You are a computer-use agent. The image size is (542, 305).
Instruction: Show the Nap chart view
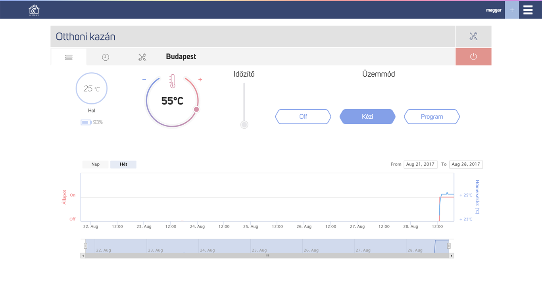[95, 164]
